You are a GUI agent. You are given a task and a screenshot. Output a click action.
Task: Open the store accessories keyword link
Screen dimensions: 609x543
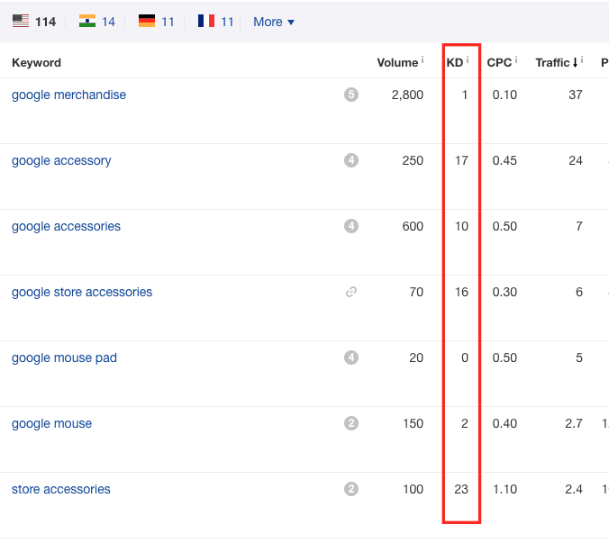tap(61, 489)
